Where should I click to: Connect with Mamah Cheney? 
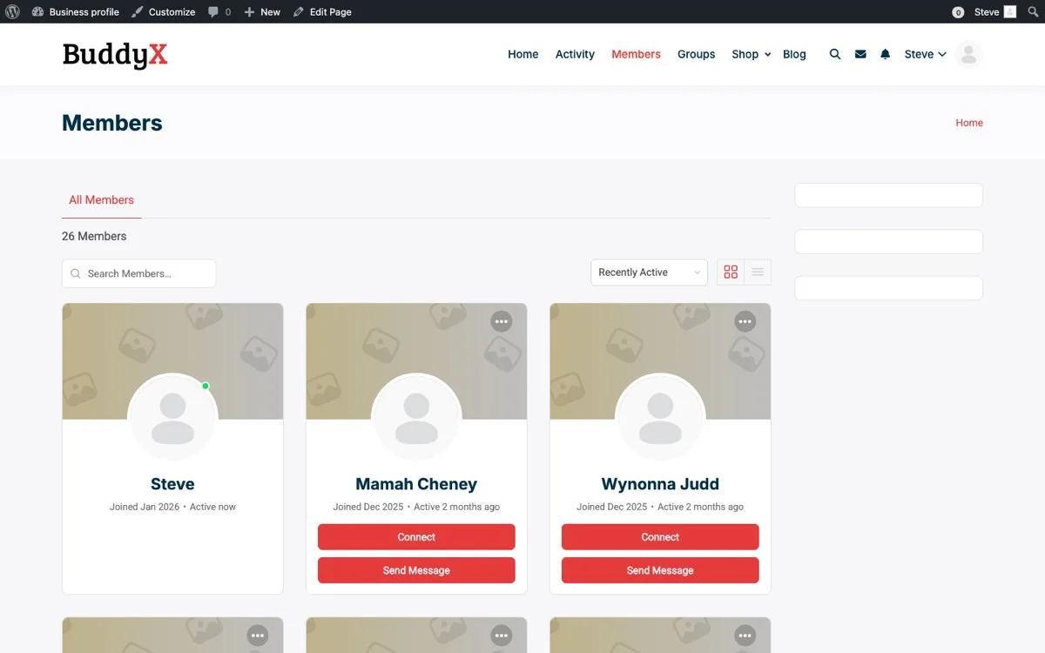pos(416,537)
